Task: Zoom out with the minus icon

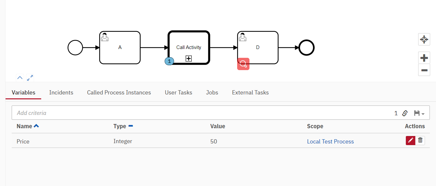Action: (x=424, y=70)
